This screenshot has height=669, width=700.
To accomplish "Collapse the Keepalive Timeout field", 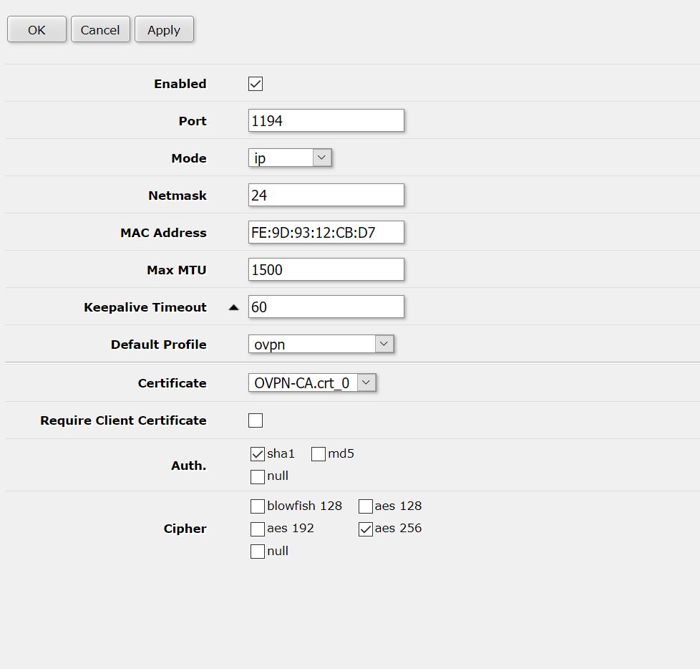I will click(x=233, y=306).
